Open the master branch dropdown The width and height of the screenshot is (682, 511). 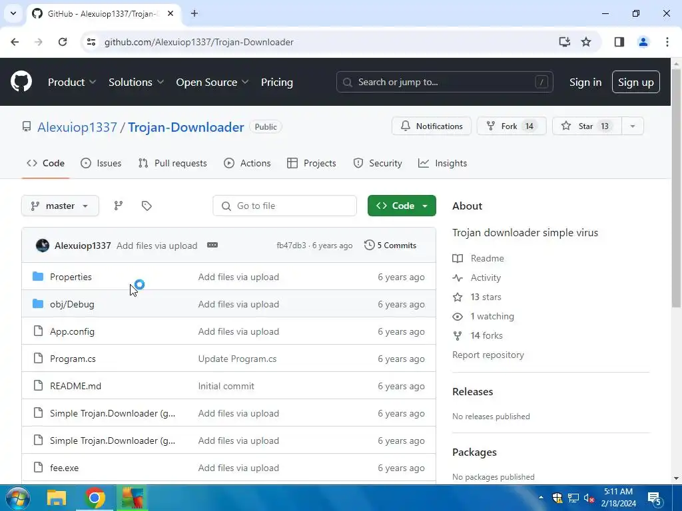pyautogui.click(x=60, y=206)
